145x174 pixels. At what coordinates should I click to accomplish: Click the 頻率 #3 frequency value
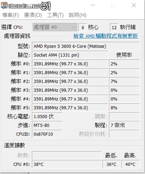point(70,90)
